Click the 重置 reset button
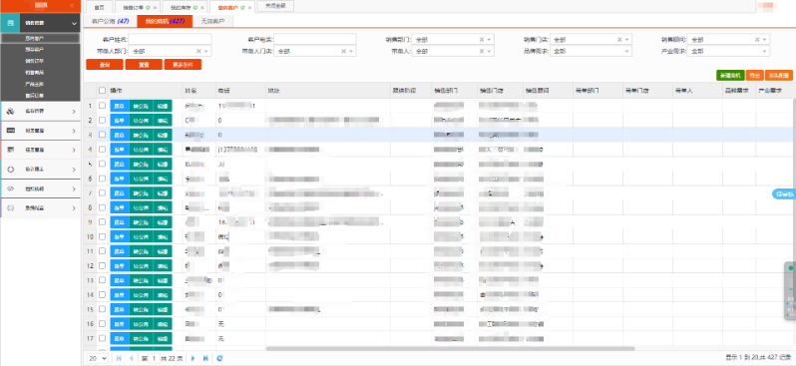Viewport: 796px width, 366px height. pos(144,65)
